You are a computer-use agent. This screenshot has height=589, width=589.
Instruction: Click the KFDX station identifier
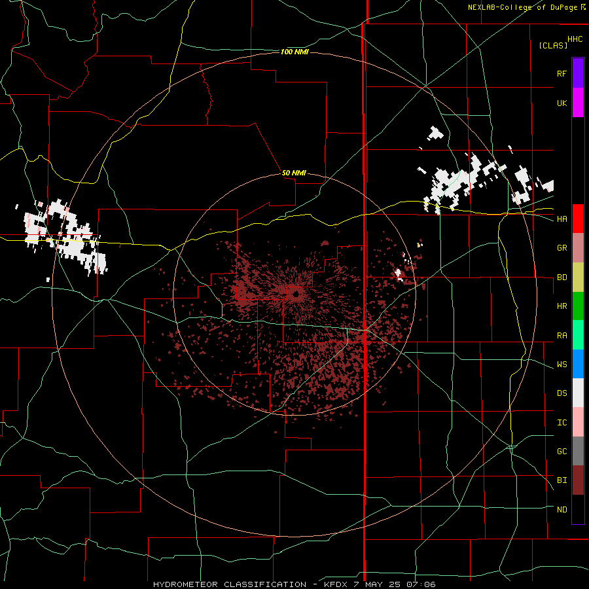(336, 584)
